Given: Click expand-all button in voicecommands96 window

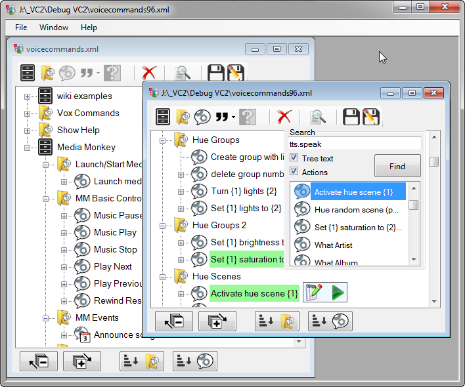Looking at the screenshot, I should pyautogui.click(x=217, y=321).
